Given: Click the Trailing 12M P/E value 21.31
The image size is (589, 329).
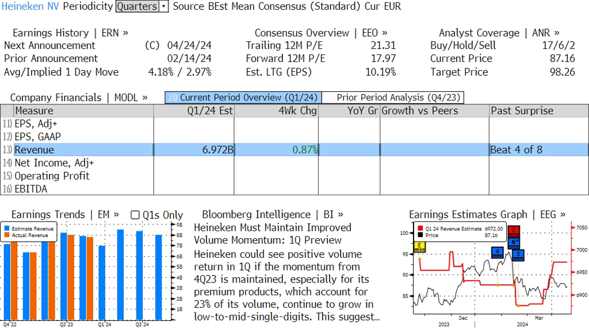Looking at the screenshot, I should pos(383,45).
